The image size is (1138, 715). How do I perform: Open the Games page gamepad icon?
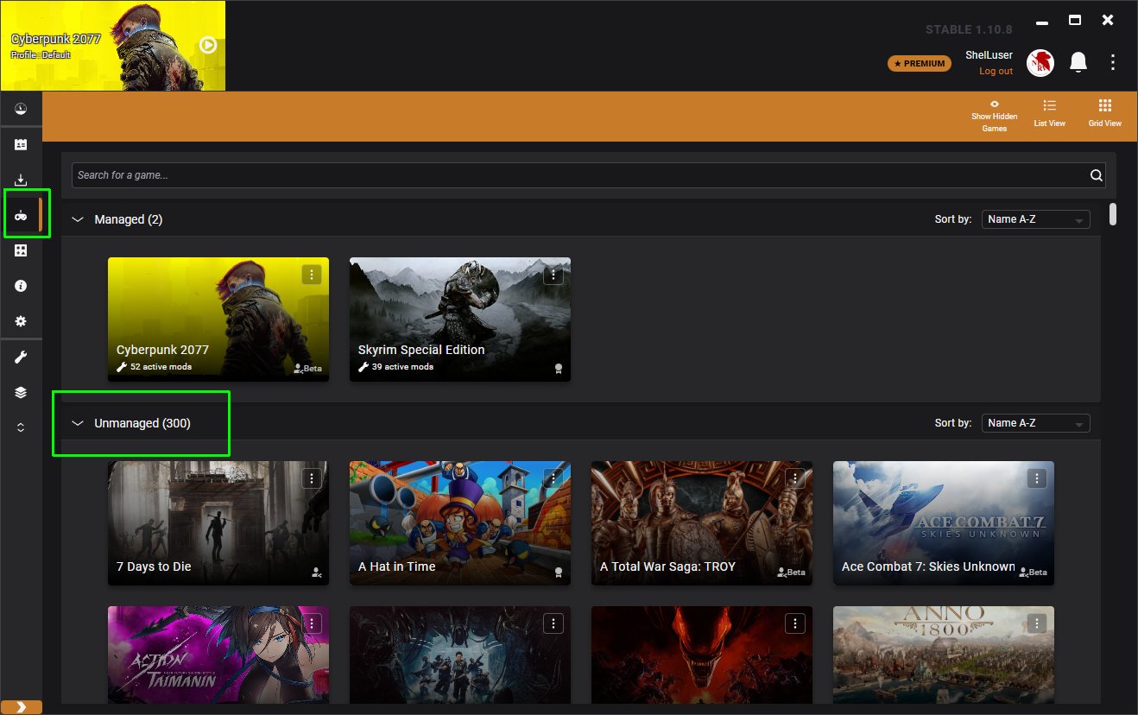click(x=21, y=215)
